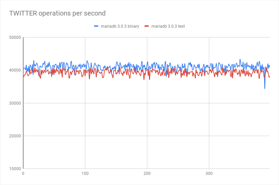
Task: Click the black vertical y-axis line
Action: point(23,103)
